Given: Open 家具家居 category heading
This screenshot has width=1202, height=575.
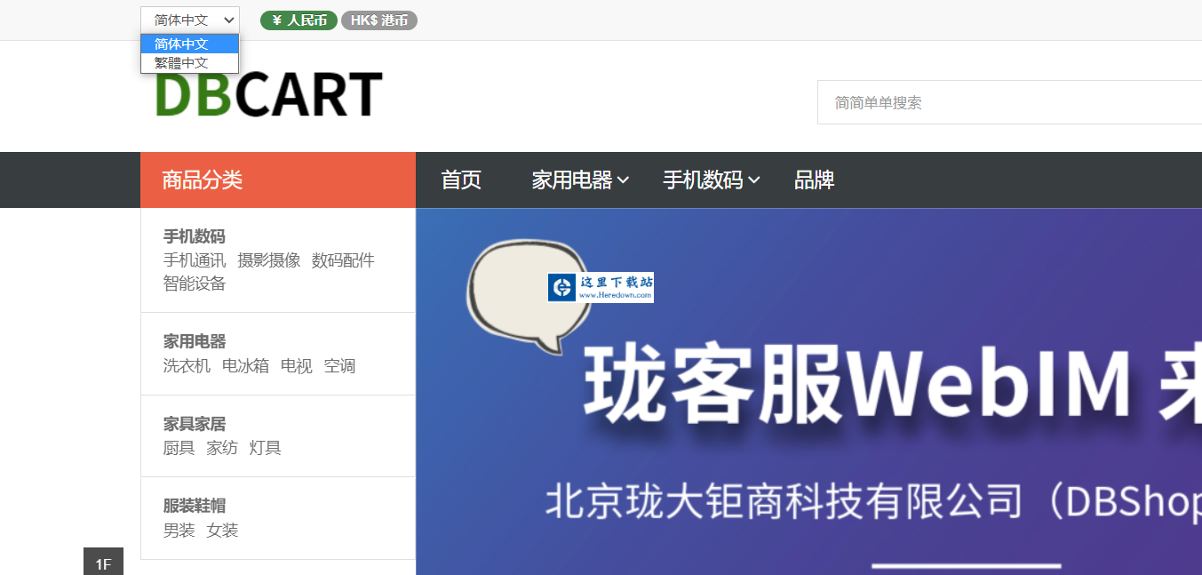Looking at the screenshot, I should click(194, 424).
